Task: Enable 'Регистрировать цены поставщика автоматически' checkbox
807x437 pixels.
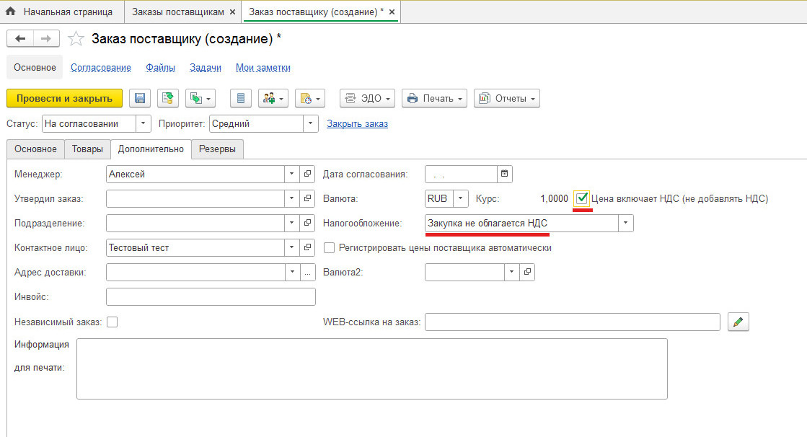Action: pyautogui.click(x=330, y=247)
